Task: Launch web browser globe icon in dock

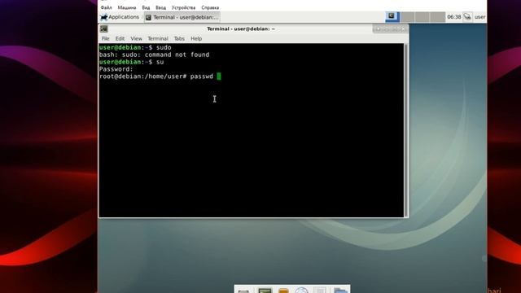Action: (302, 291)
